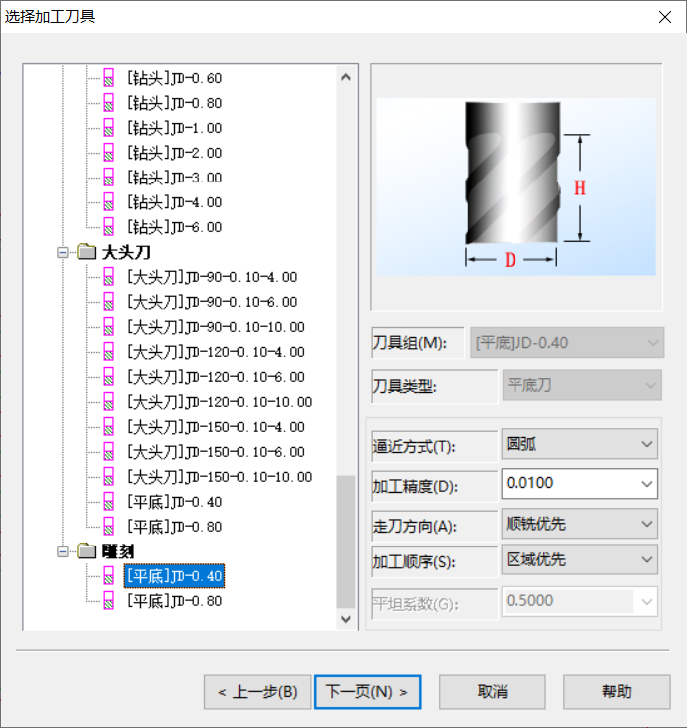Viewport: 687px width, 728px height.
Task: Click icon beside [平底]JD-0.40 under 大头刀
Action: [x=108, y=502]
